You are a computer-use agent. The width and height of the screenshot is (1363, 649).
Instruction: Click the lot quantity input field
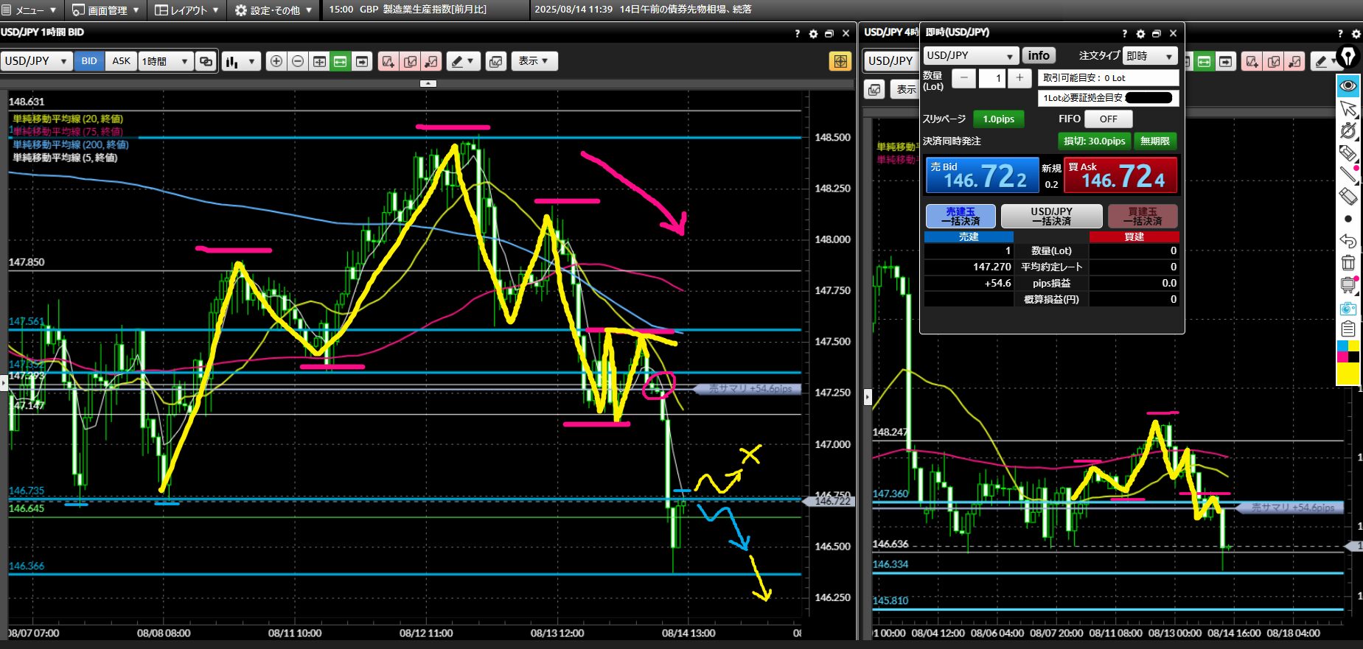991,78
